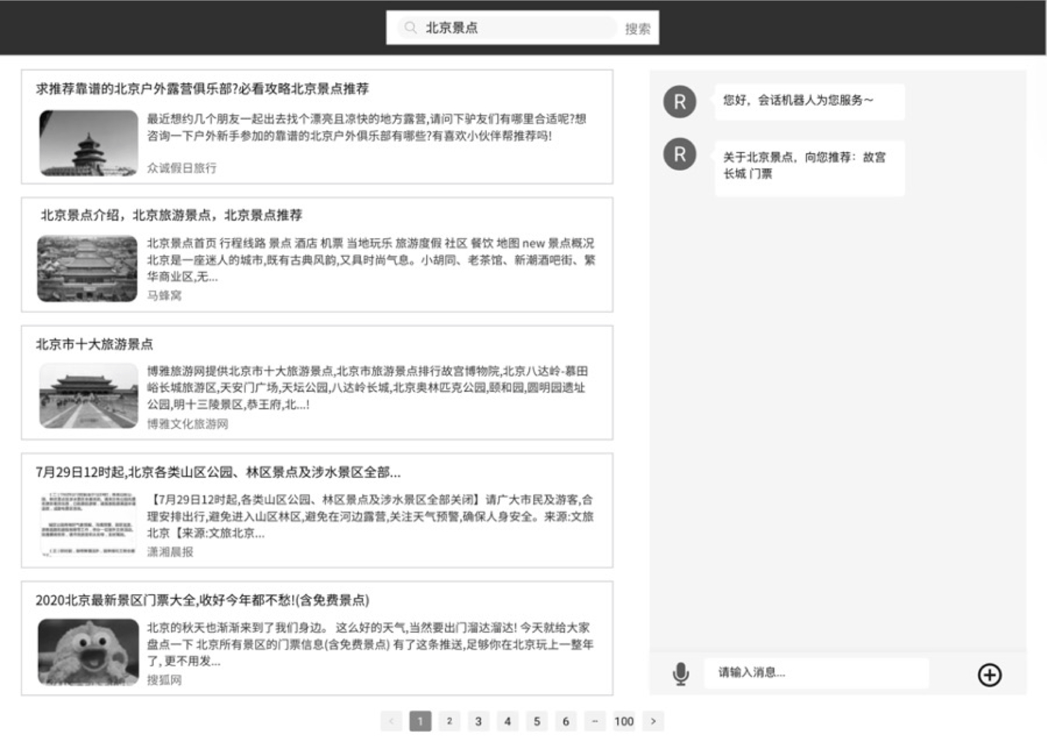Click the cartoon duck thumbnail image
This screenshot has width=1048, height=749.
click(x=88, y=652)
